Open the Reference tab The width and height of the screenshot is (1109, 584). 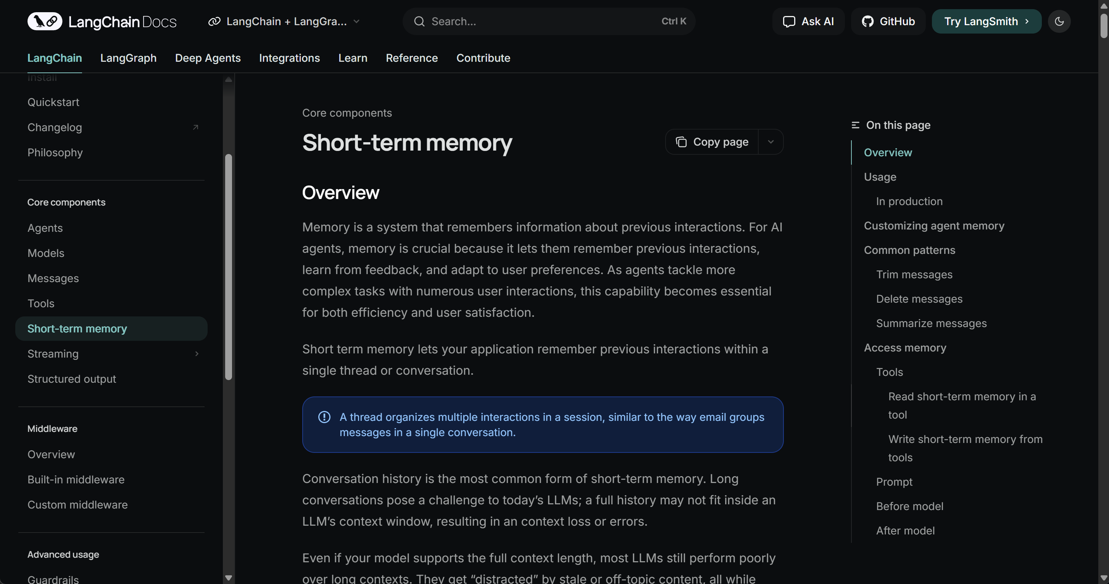click(x=411, y=58)
